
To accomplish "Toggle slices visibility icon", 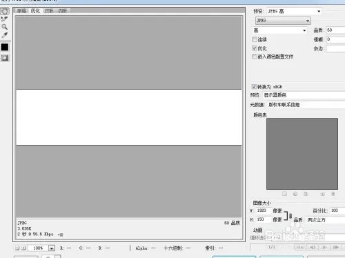I will (5, 58).
